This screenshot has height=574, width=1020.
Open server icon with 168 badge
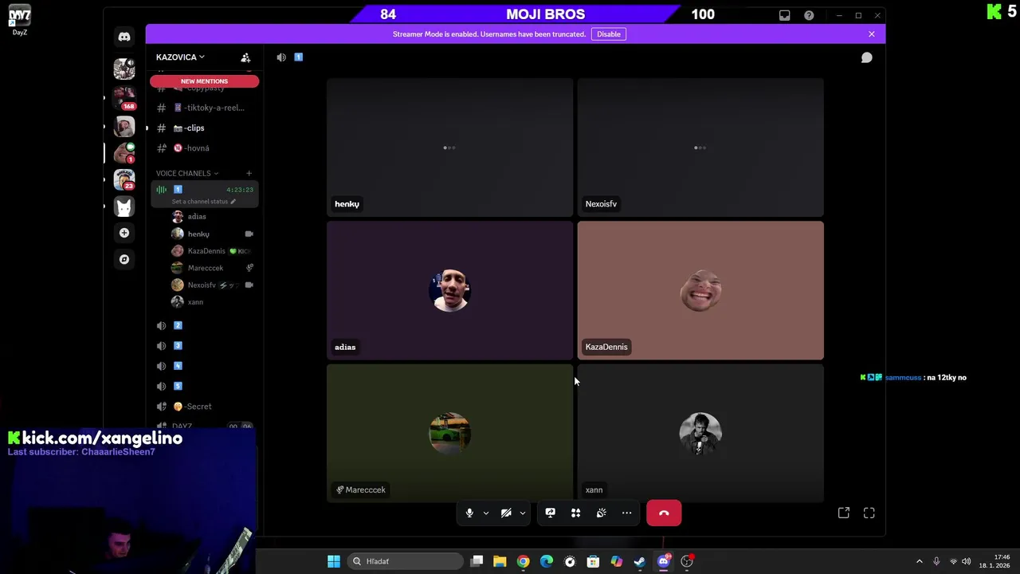124,98
